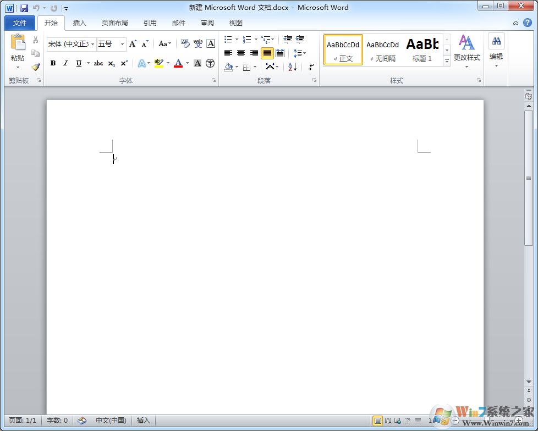The image size is (538, 431).
Task: Click the 正文 style in the gallery
Action: [x=343, y=49]
